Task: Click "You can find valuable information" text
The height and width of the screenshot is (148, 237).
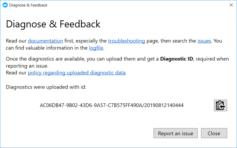Action: coord(47,48)
